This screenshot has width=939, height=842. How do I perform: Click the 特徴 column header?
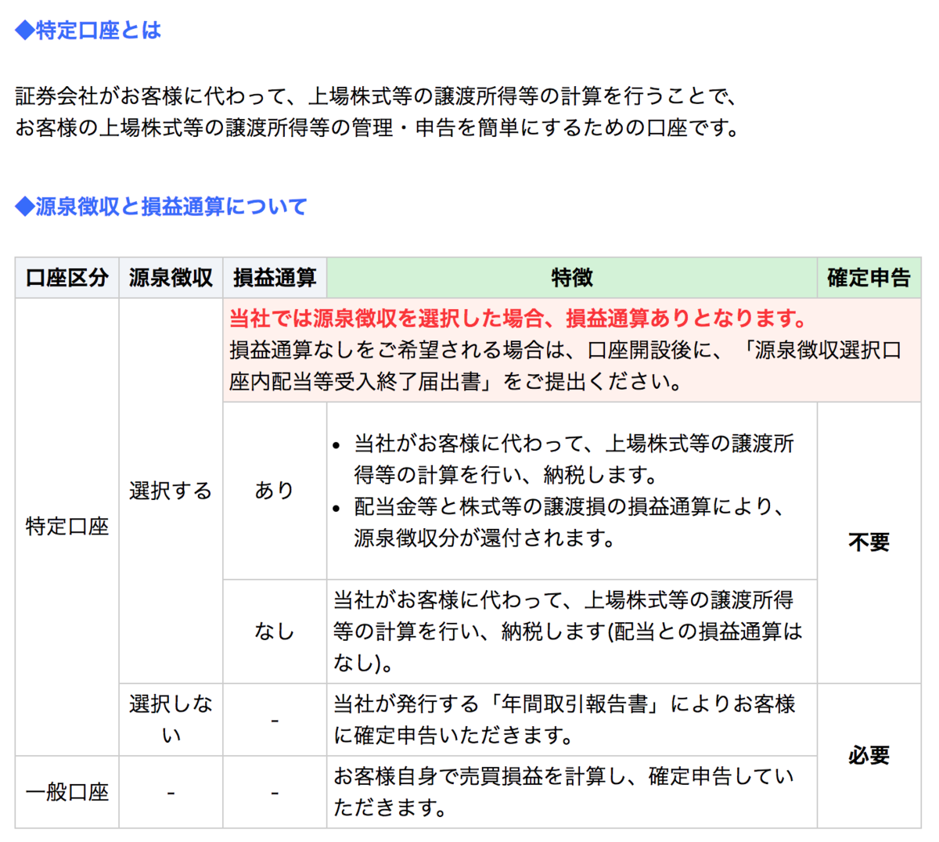pos(572,278)
